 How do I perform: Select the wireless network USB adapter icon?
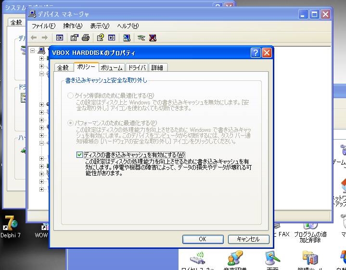coord(197,258)
